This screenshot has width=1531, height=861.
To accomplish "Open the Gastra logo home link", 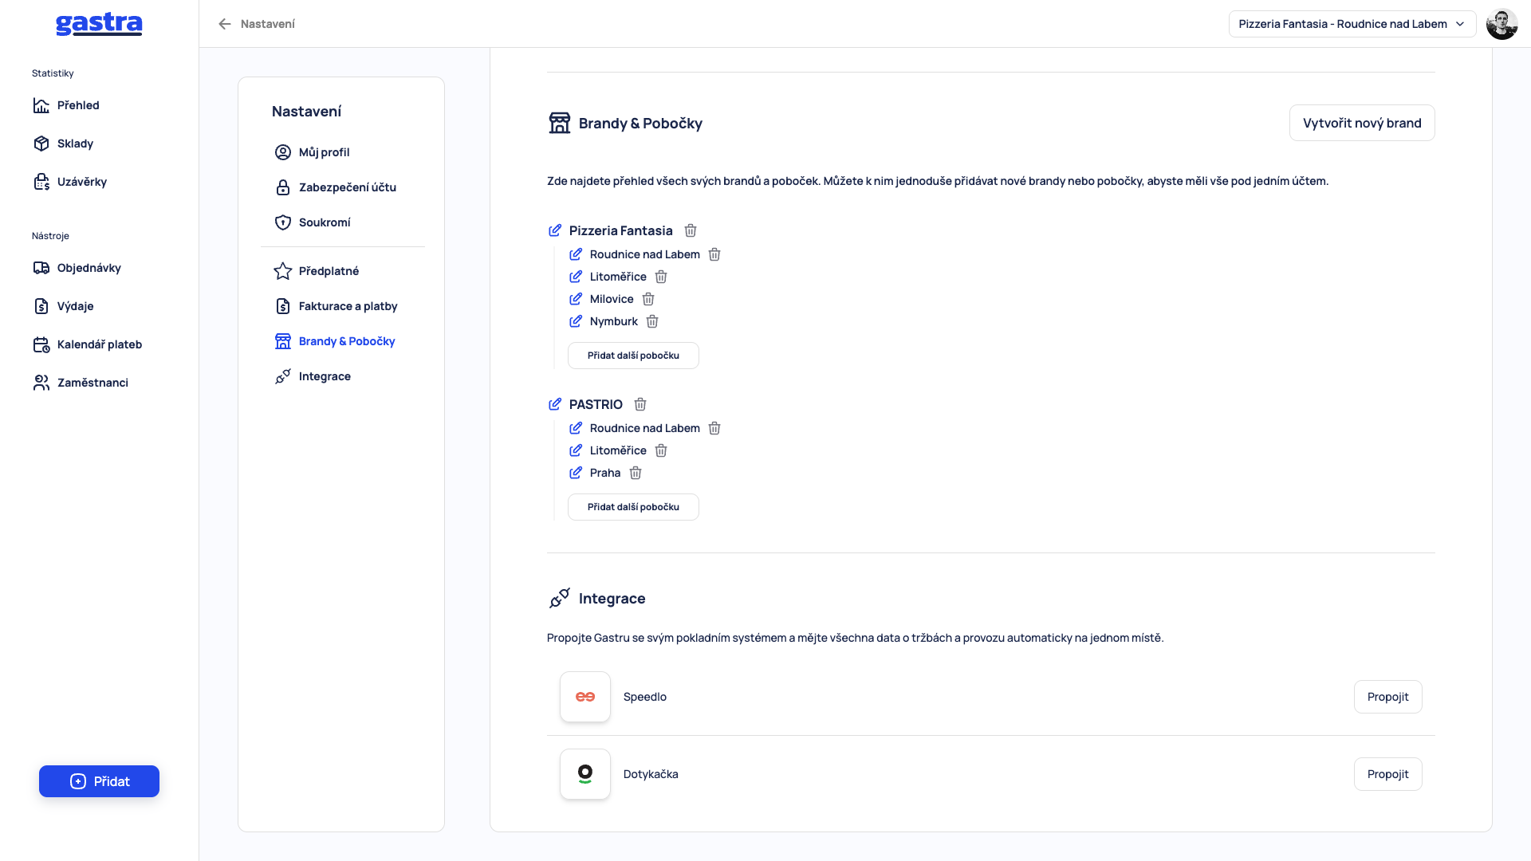I will (99, 24).
